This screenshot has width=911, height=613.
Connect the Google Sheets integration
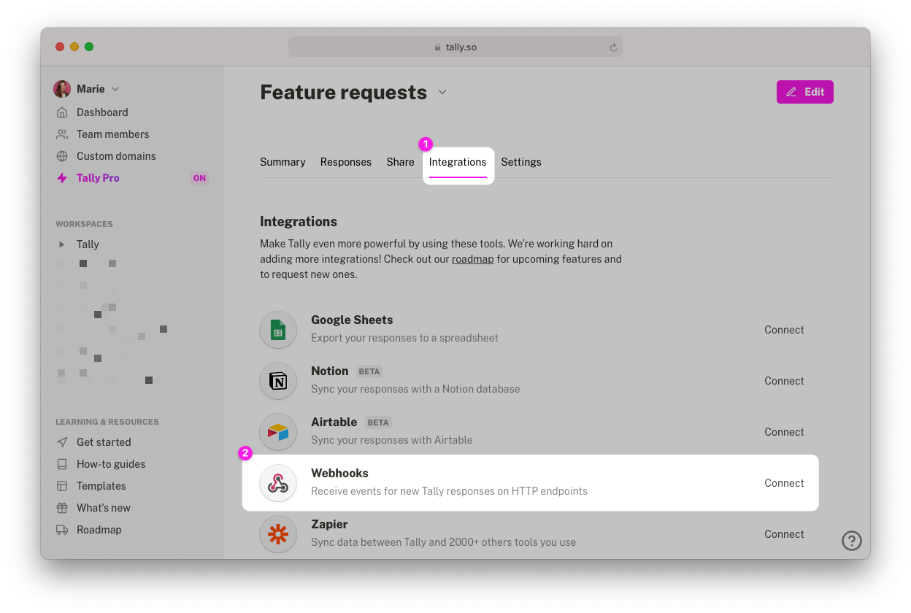[x=784, y=330]
